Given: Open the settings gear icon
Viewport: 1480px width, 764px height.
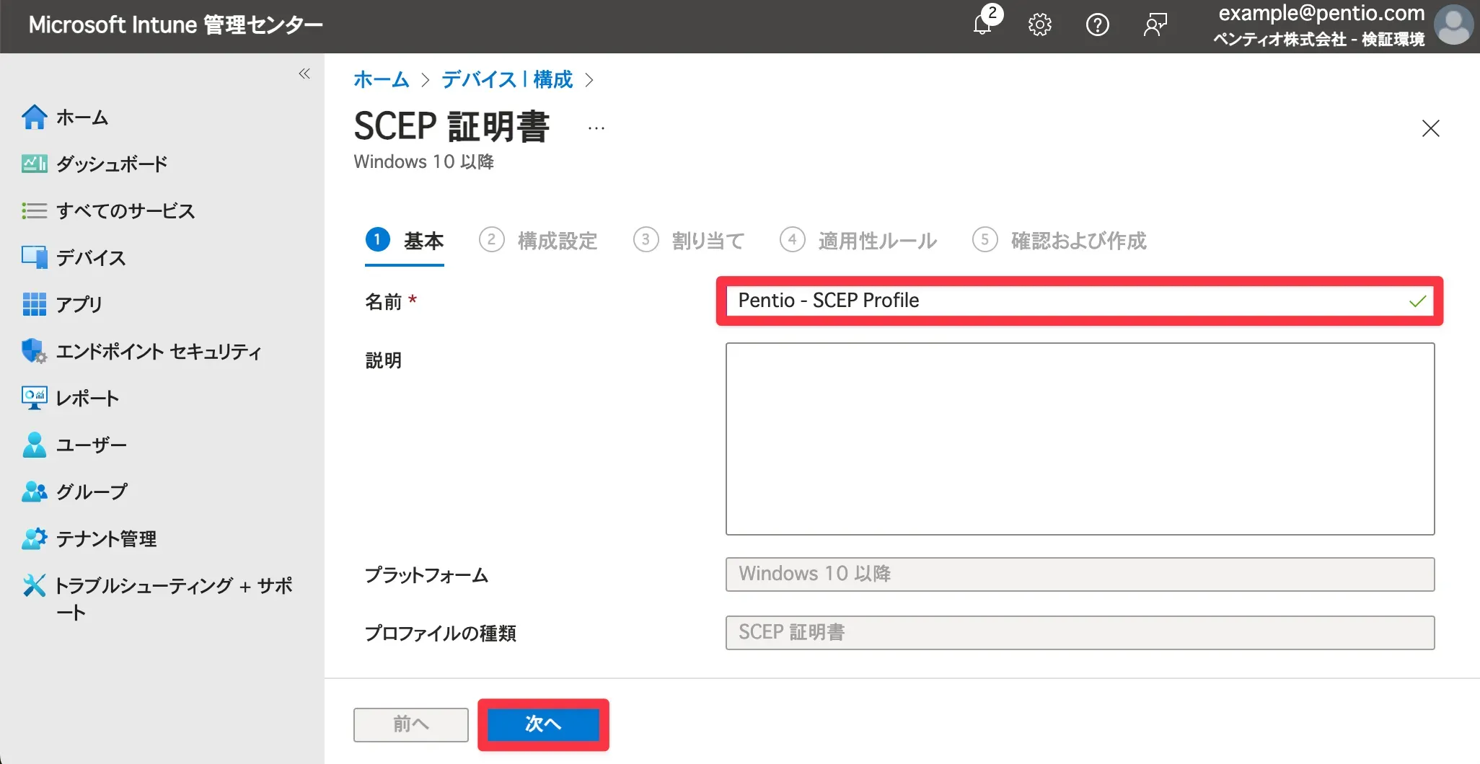Looking at the screenshot, I should pos(1039,25).
